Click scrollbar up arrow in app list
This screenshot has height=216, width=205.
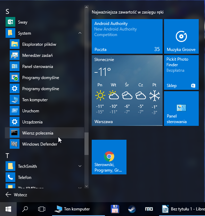pos(87,7)
